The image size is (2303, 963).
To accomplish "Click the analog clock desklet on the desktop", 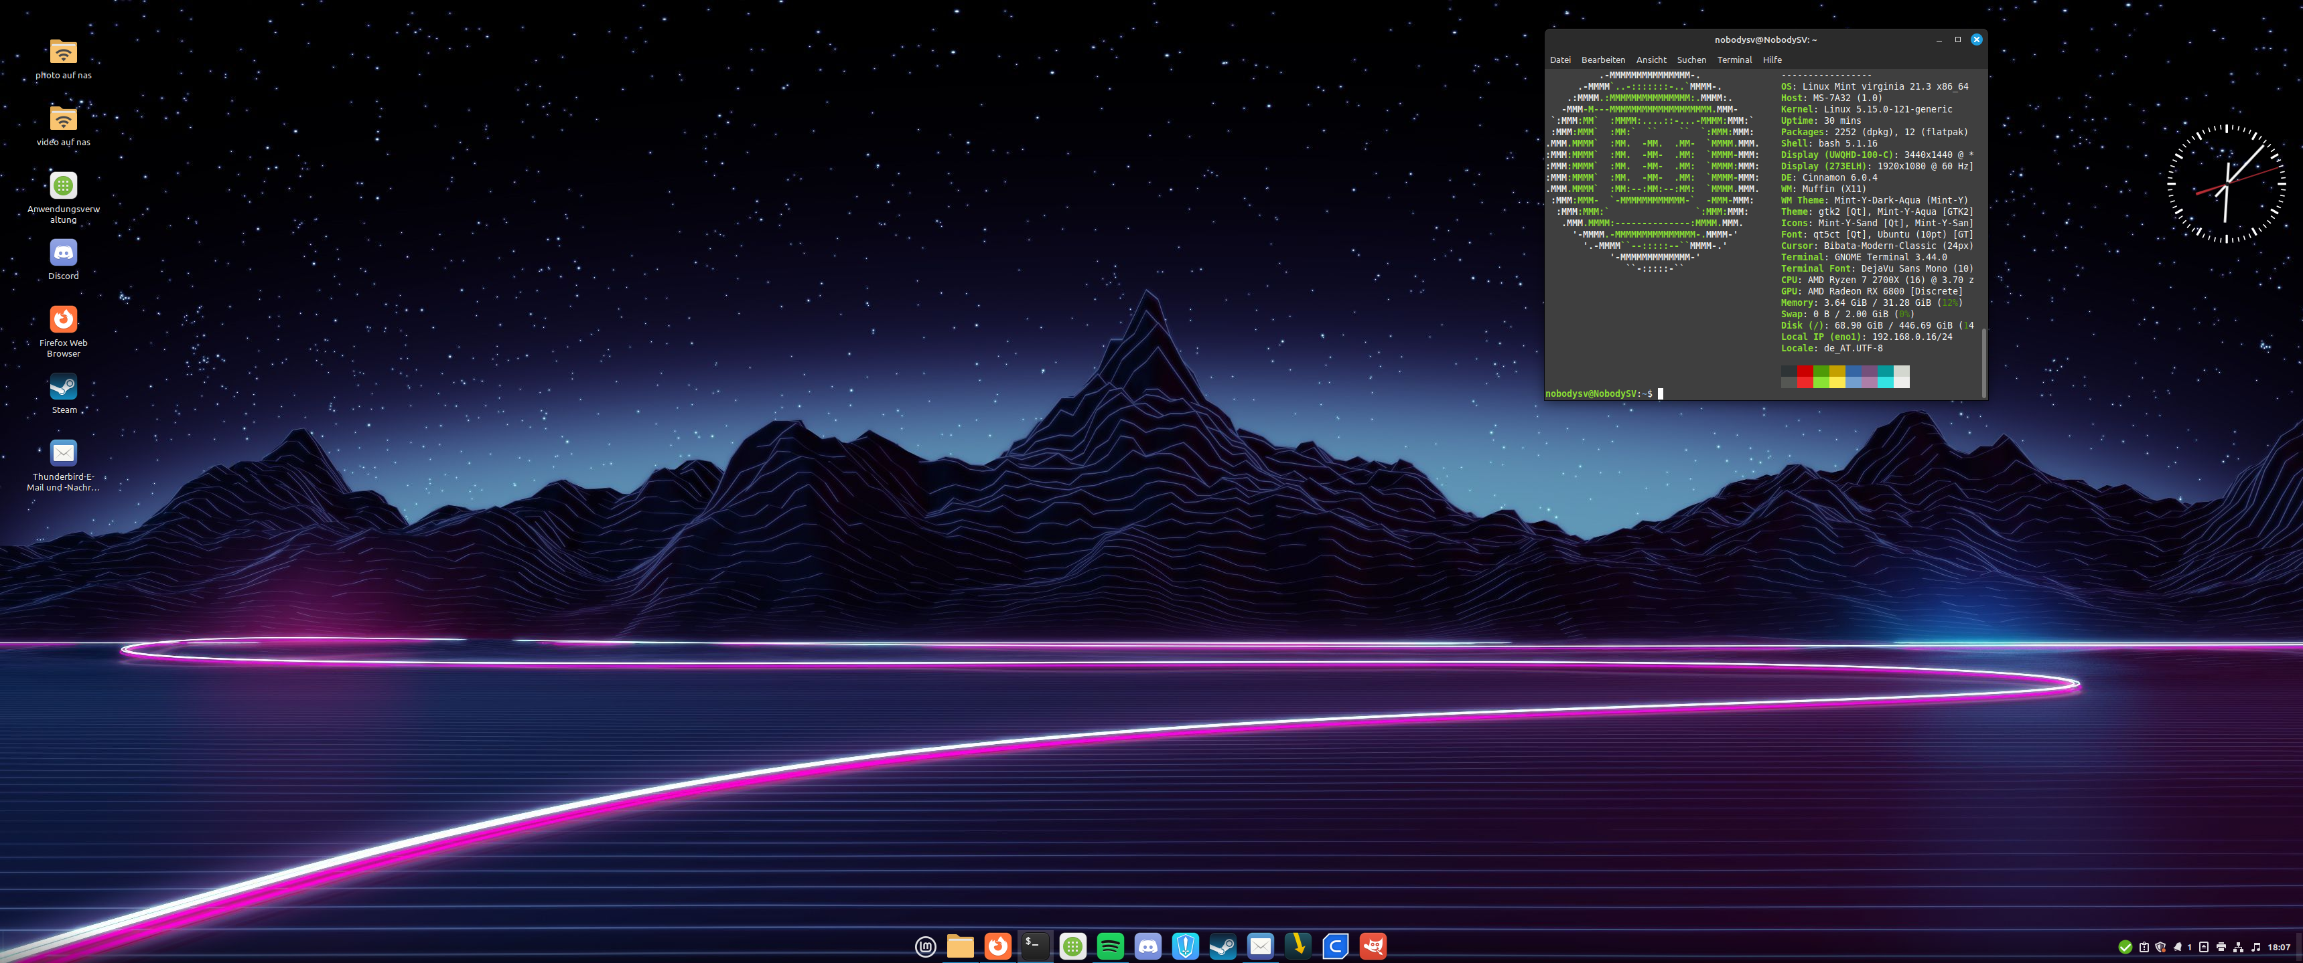I will coord(2226,184).
